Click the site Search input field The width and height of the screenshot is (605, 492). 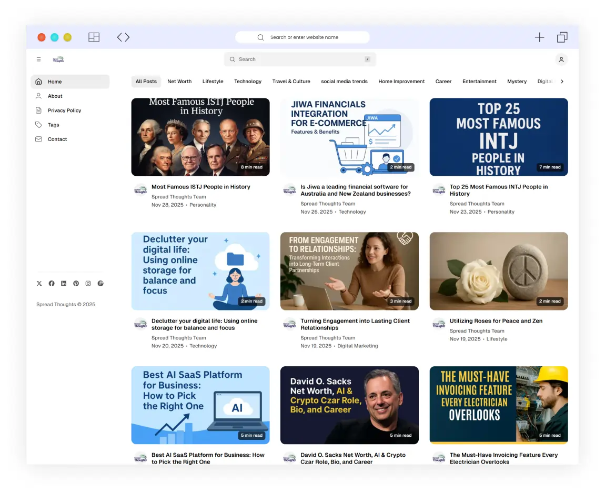[x=300, y=59]
